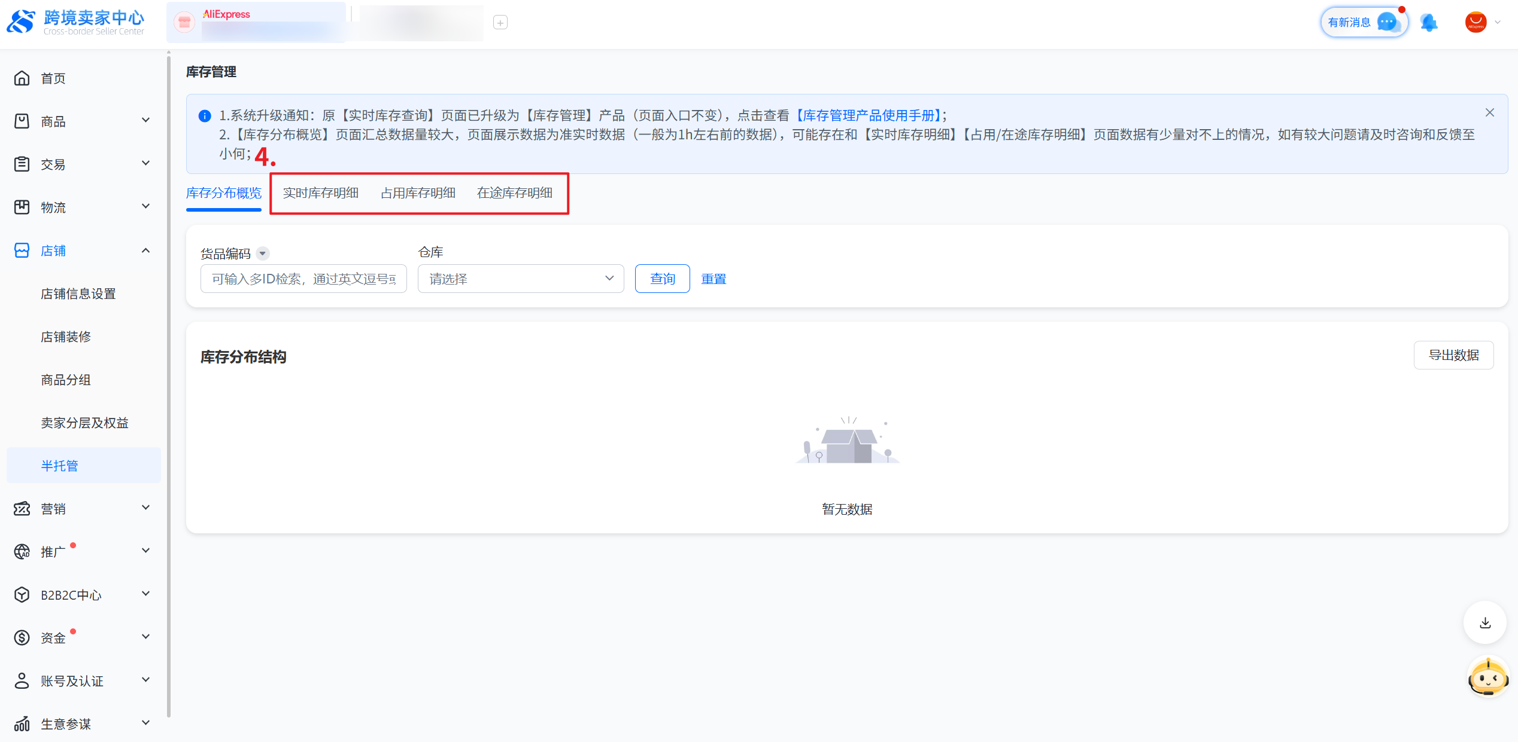Click the floating download icon button
The image size is (1518, 742).
pos(1485,623)
